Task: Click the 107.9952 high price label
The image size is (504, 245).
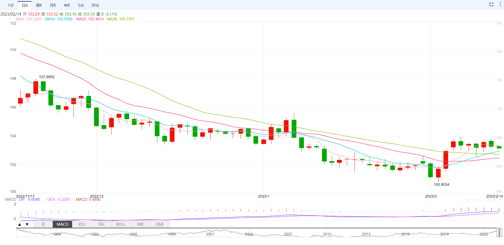Action: (47, 77)
